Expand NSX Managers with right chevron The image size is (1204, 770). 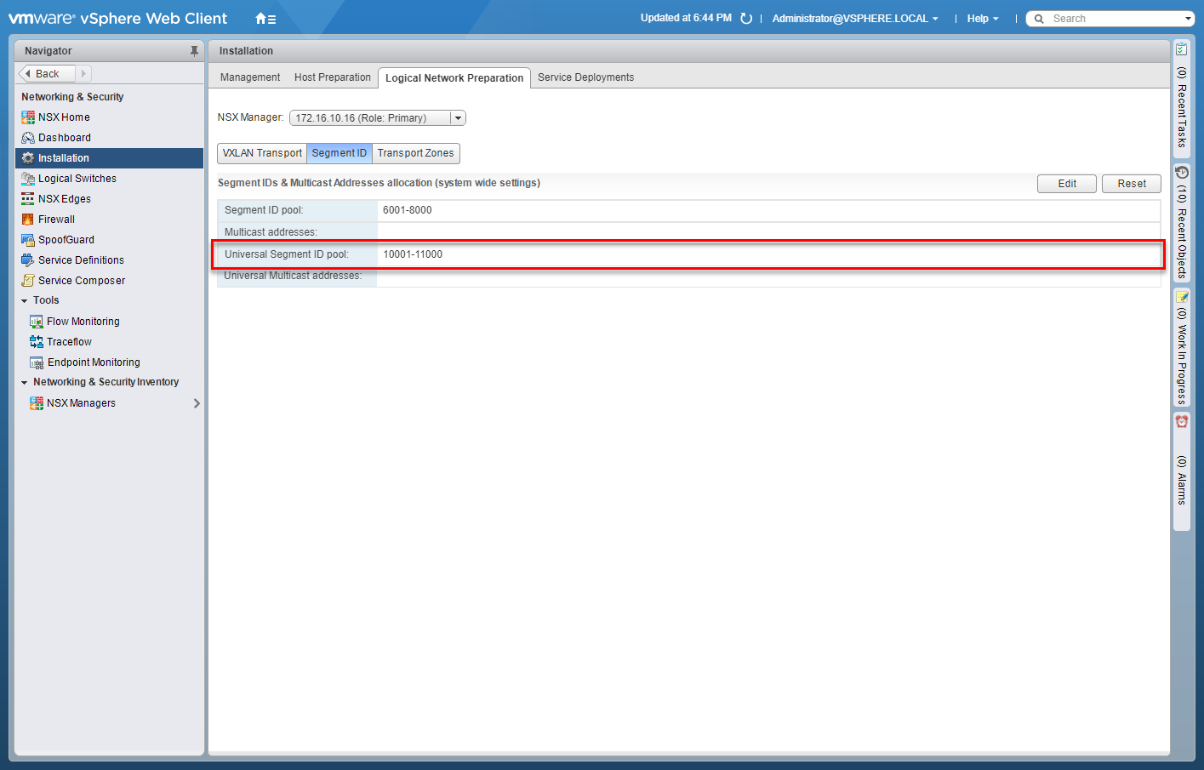(197, 403)
